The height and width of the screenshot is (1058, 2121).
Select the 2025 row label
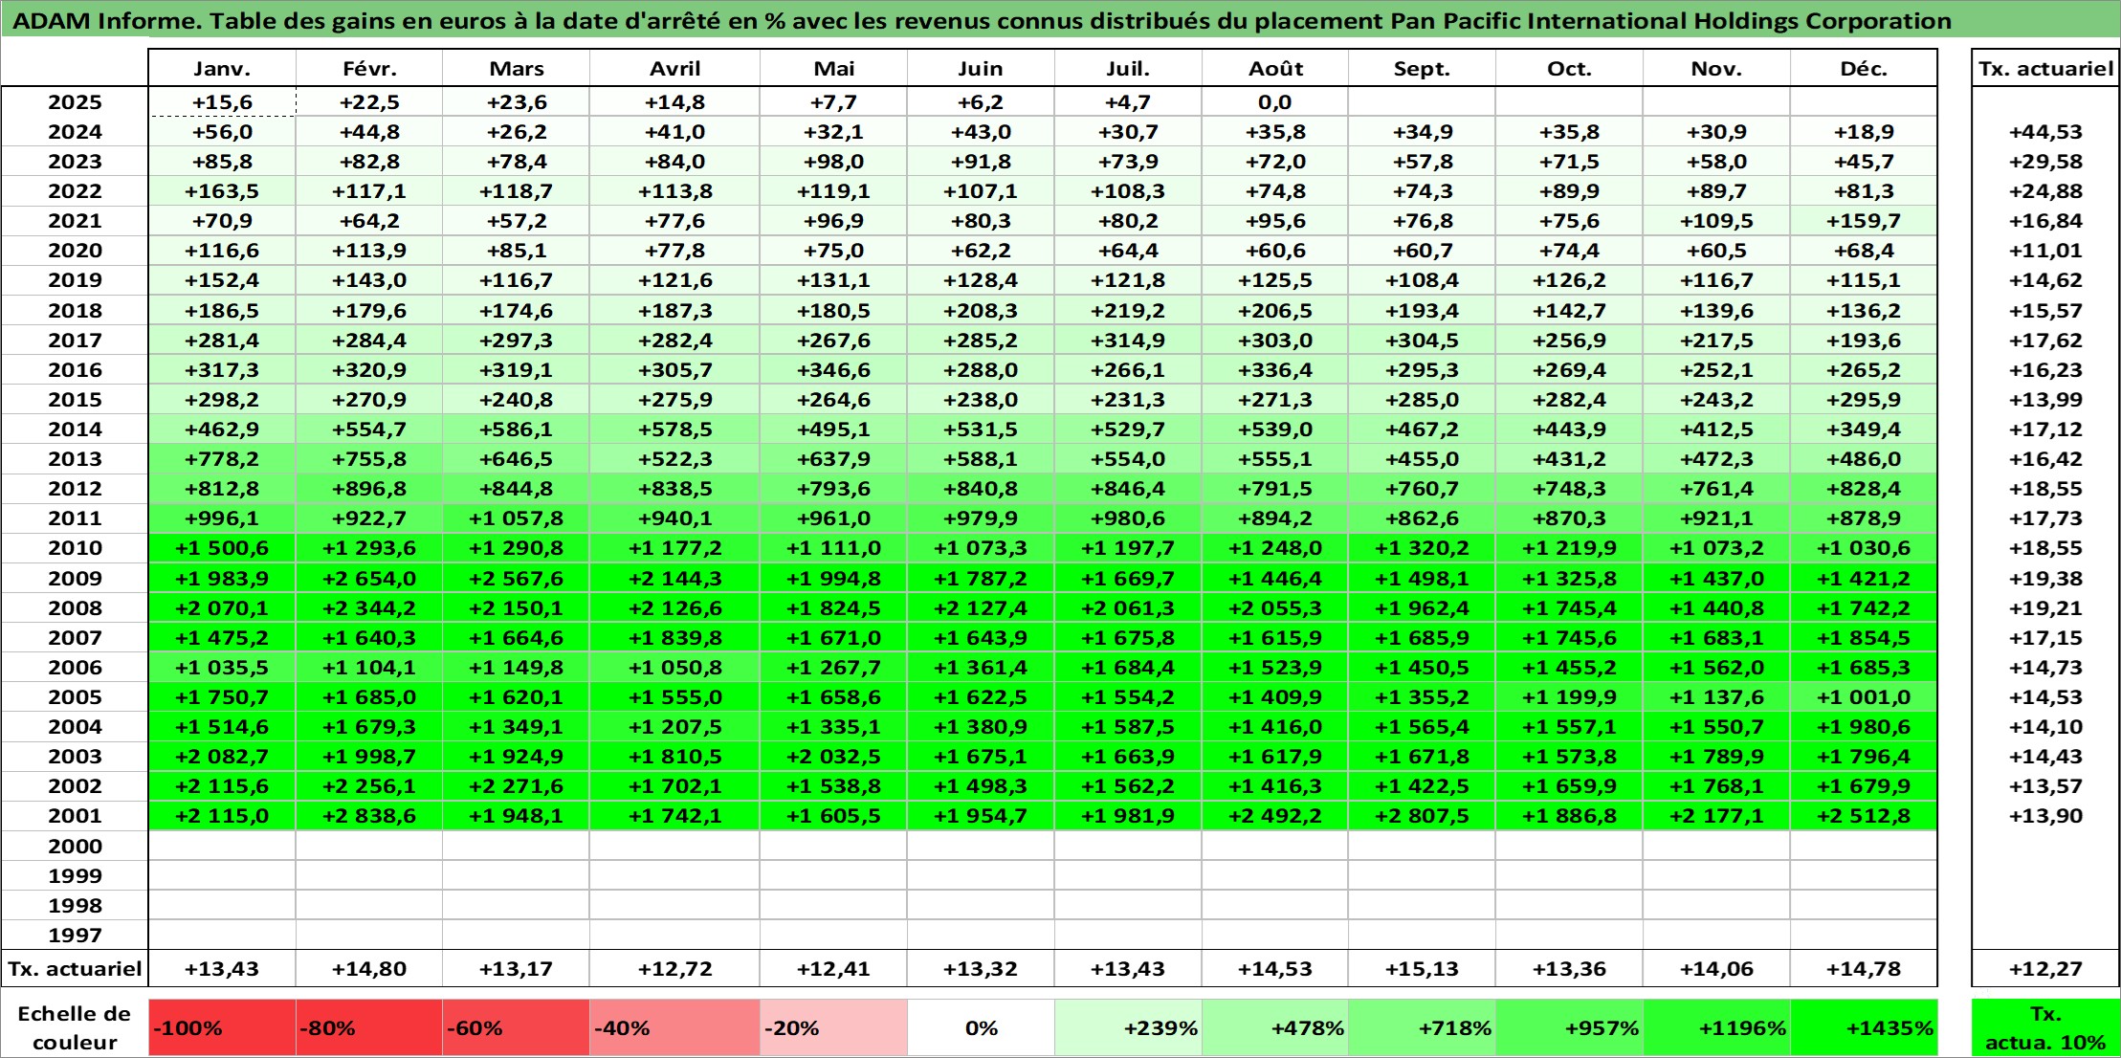click(75, 102)
